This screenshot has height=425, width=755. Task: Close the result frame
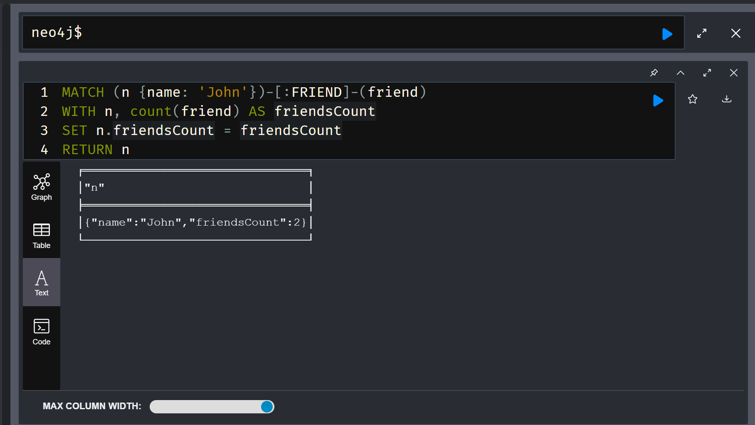pyautogui.click(x=734, y=73)
